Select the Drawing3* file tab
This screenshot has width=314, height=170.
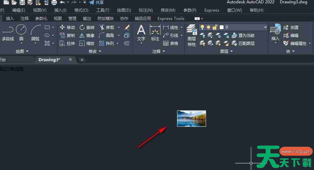pyautogui.click(x=49, y=60)
